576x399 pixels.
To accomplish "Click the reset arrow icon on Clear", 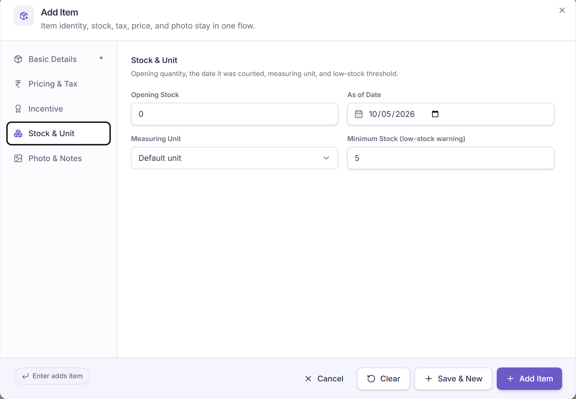I will [x=371, y=379].
